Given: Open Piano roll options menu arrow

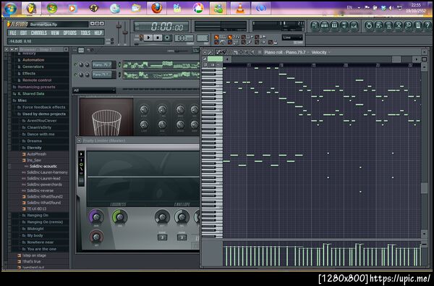Looking at the screenshot, I should pyautogui.click(x=205, y=52).
